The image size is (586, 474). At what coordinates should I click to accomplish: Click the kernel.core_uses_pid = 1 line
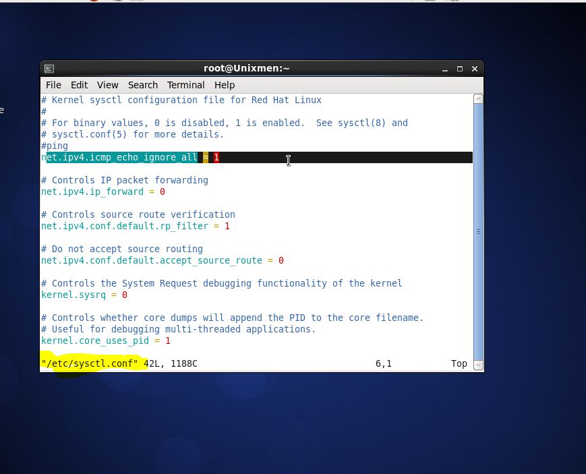[106, 340]
